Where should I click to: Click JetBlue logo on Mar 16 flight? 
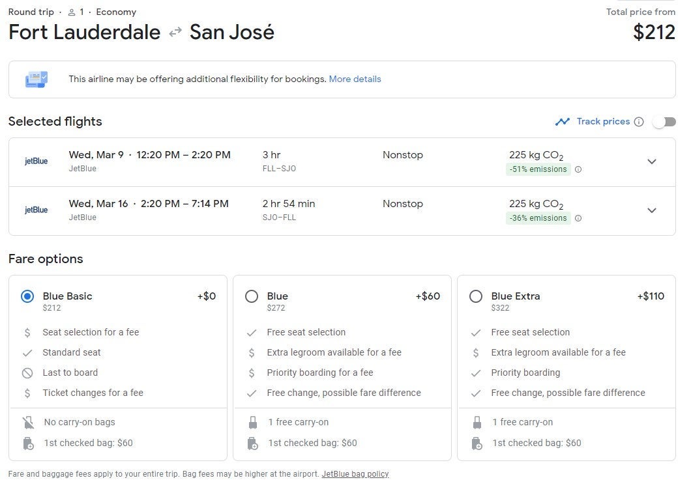click(37, 210)
